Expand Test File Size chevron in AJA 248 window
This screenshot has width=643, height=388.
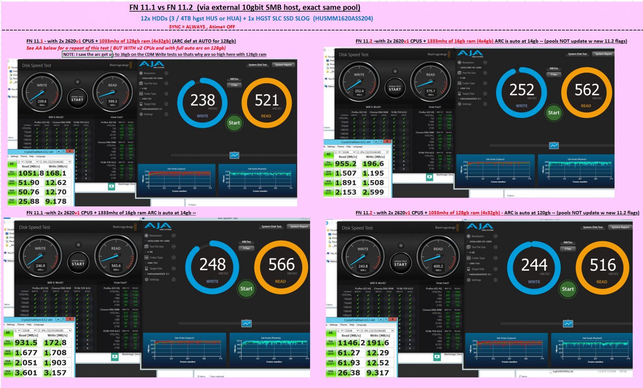pyautogui.click(x=173, y=247)
